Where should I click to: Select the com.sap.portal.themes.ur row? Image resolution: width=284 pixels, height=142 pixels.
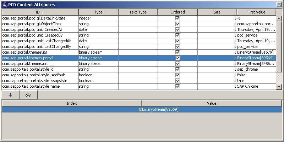tap(39, 64)
